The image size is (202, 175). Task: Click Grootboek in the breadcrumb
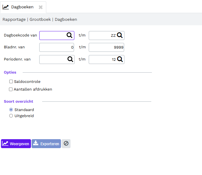pos(40,20)
